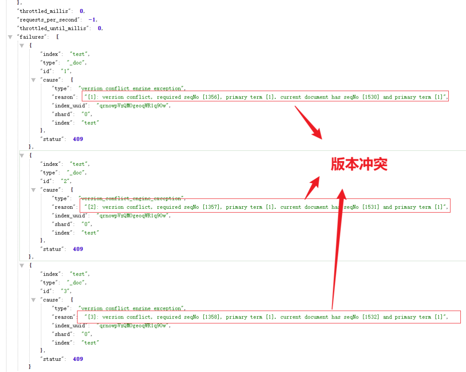Select status 409 of the id "3" failure

[x=78, y=359]
